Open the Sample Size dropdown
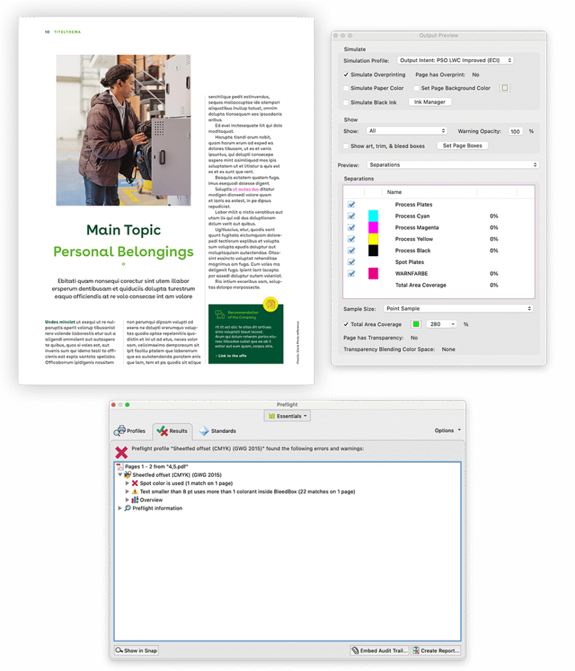 459,309
